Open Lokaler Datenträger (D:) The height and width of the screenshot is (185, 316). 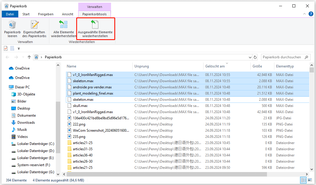coord(33,151)
